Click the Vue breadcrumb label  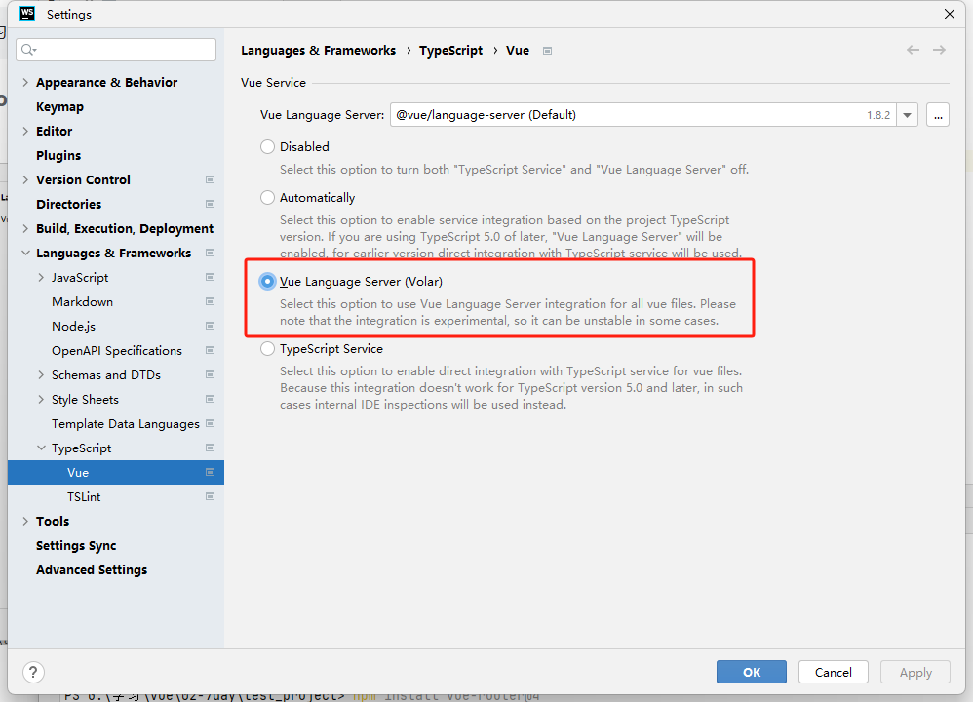[518, 51]
